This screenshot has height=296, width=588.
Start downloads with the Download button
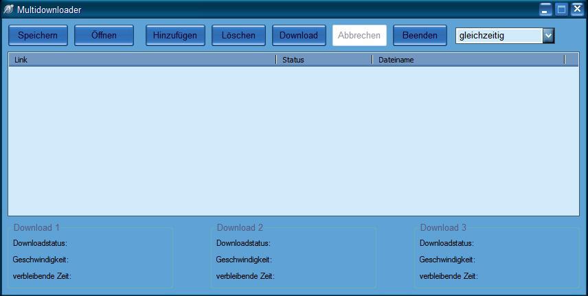(x=299, y=36)
